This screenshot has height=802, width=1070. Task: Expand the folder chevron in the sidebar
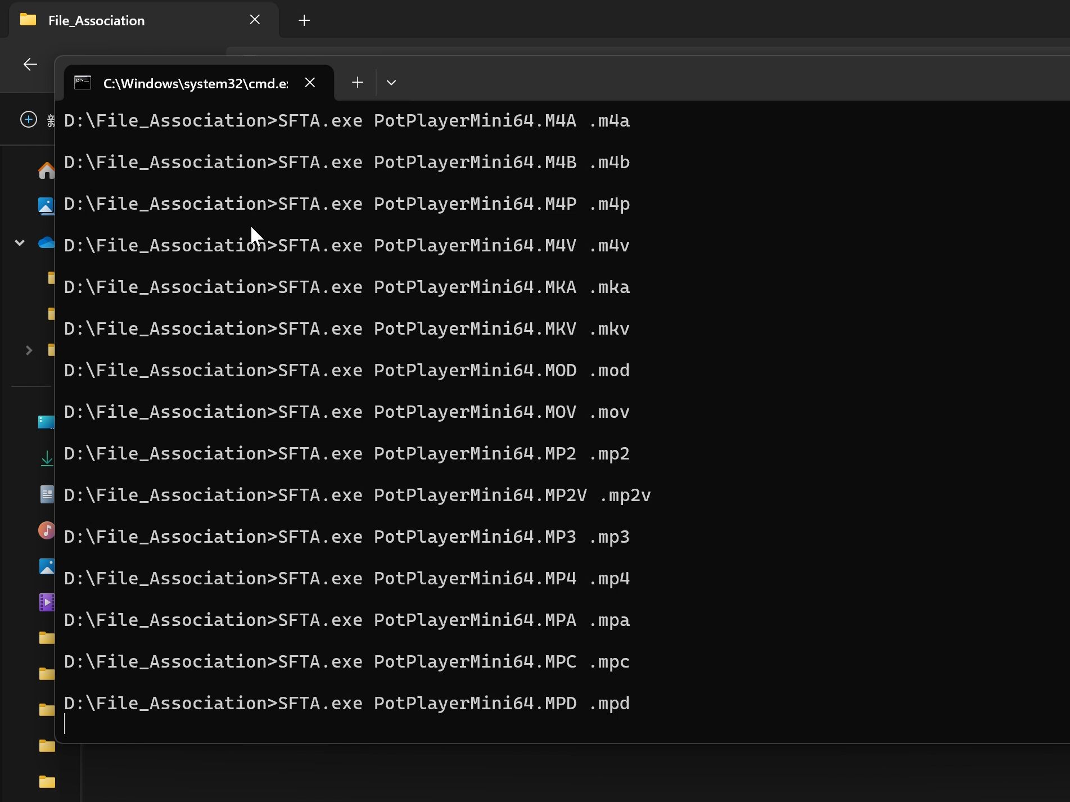29,350
